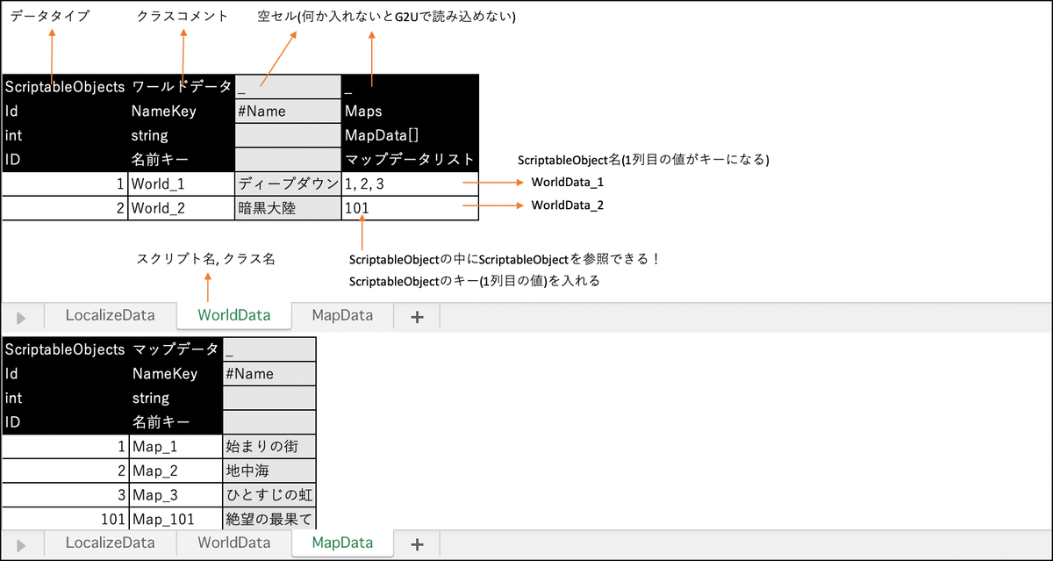This screenshot has width=1053, height=561.
Task: Open the LocalizeData tab in the bar where MapData is active
Action: (x=110, y=543)
